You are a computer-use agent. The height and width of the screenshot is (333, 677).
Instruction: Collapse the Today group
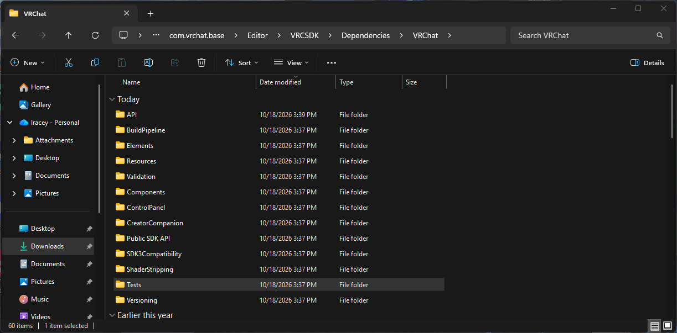pos(112,99)
